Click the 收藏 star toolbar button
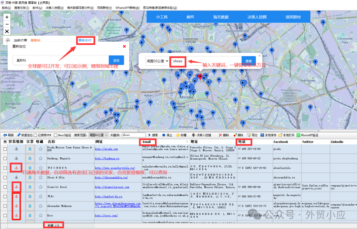This screenshot has height=229, width=357. click(181, 135)
